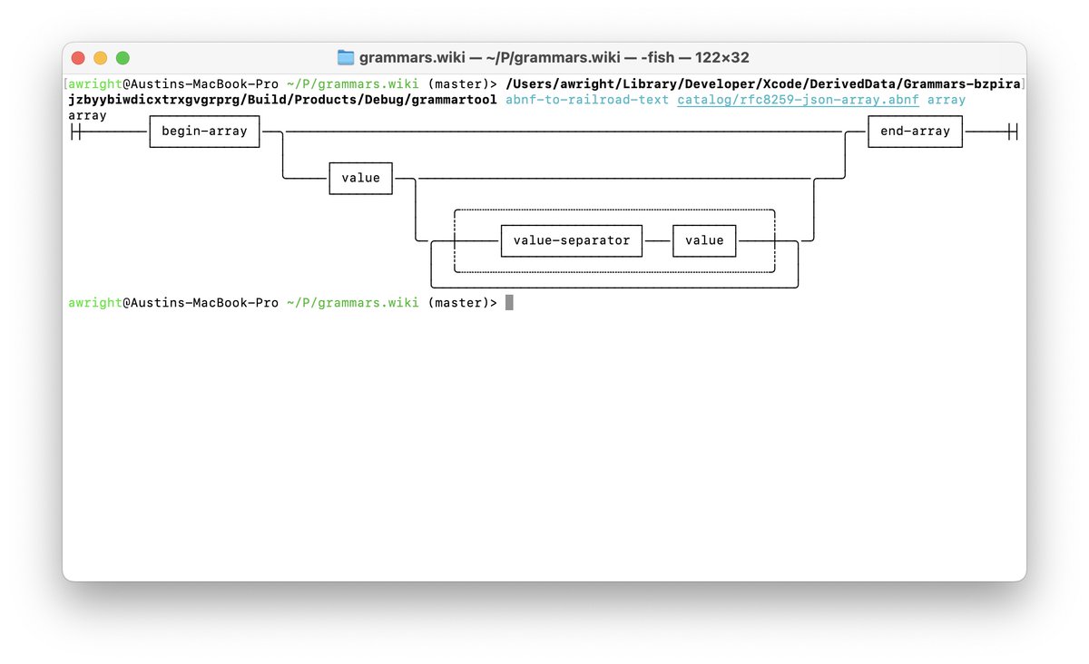This screenshot has height=664, width=1089.
Task: Click the 'value' box next to value-separator
Action: coord(704,240)
